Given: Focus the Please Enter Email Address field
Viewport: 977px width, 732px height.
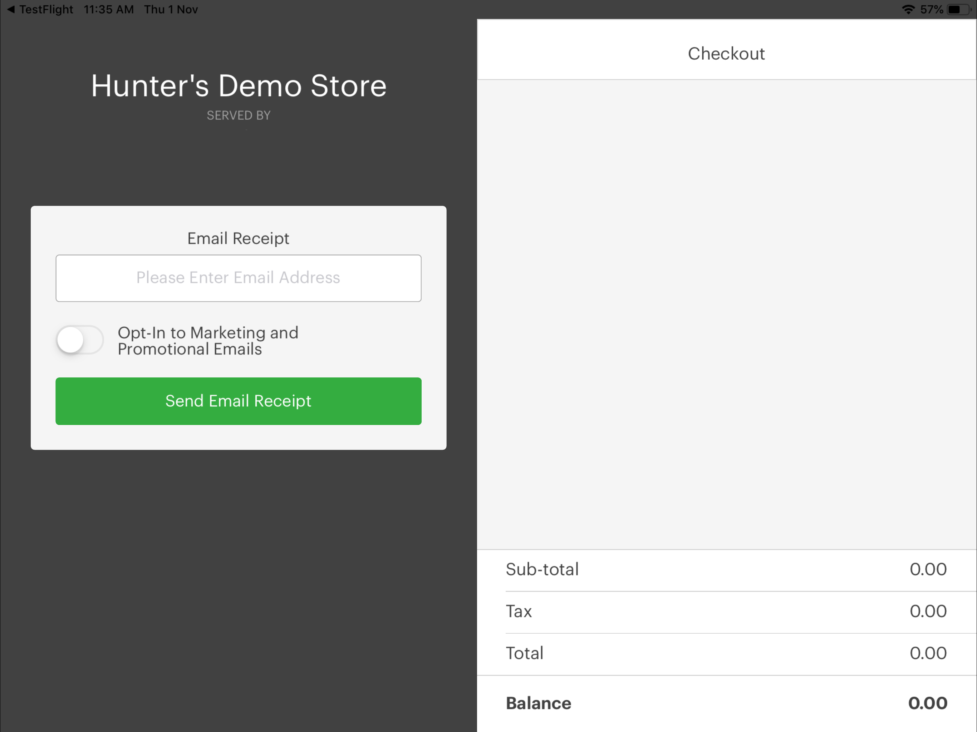Looking at the screenshot, I should 239,278.
